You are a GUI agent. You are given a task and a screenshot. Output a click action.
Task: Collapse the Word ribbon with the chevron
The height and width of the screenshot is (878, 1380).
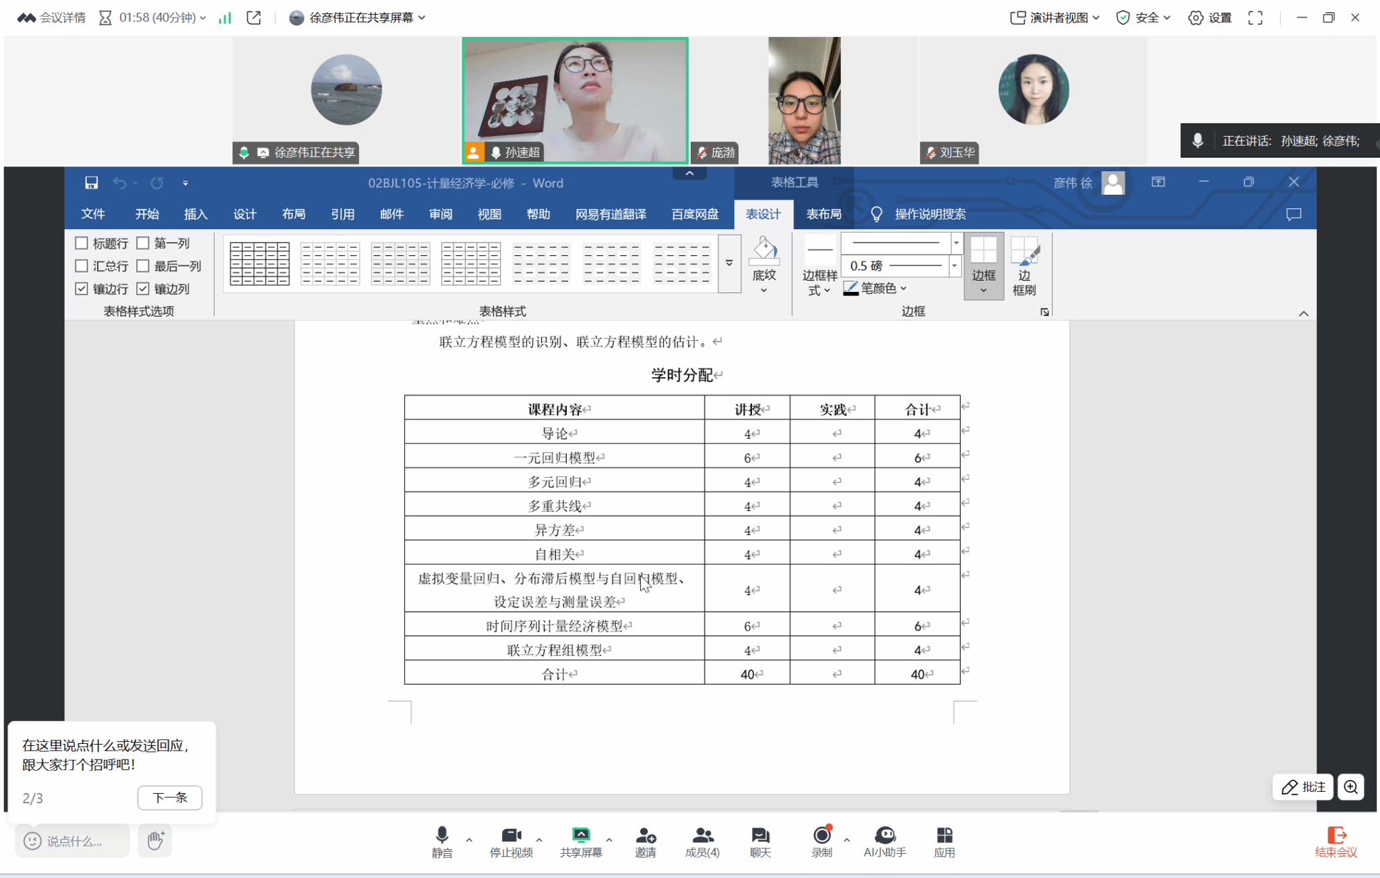(x=1304, y=313)
